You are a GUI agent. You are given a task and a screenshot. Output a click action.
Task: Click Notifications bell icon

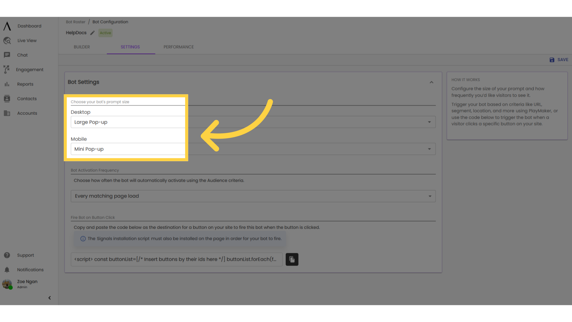pos(7,270)
